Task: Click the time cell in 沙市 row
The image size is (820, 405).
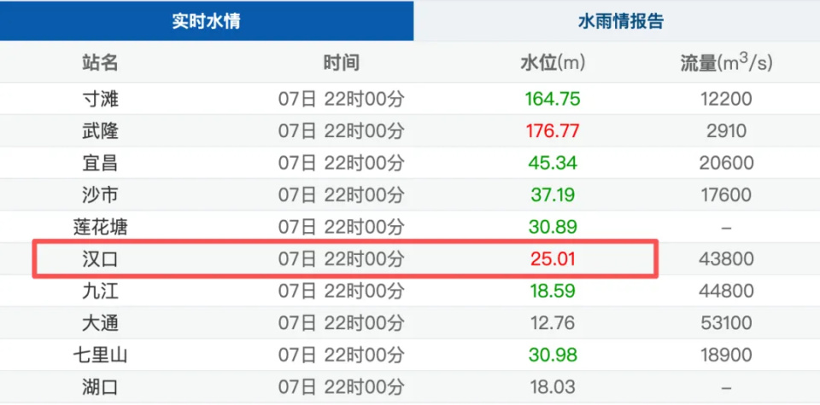Action: (x=341, y=194)
